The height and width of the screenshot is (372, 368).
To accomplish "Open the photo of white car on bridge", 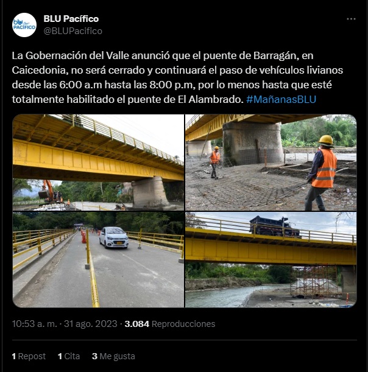I will pyautogui.click(x=98, y=259).
